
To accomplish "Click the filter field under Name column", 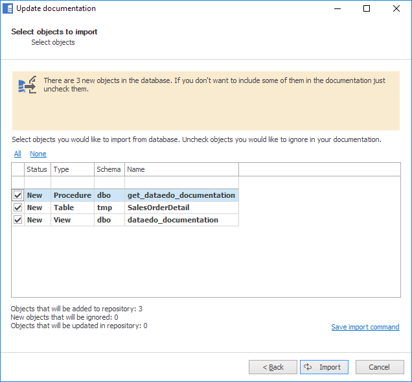I will click(181, 182).
